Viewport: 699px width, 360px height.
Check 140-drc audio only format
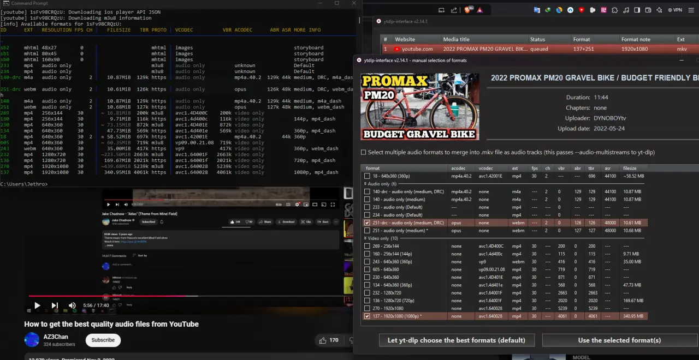click(368, 191)
